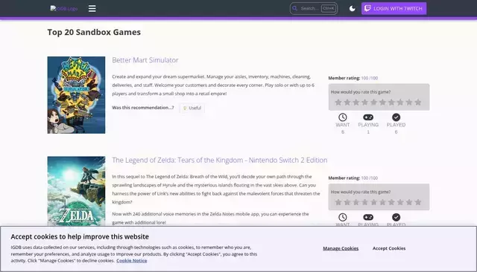The image size is (477, 272).
Task: Open Zelda Tears of the Kingdom title link
Action: click(220, 160)
